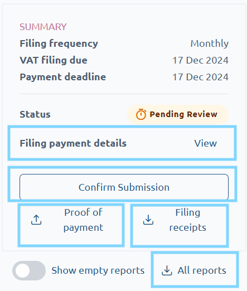The image size is (247, 291).
Task: Click the download icon beside Filing receipts
Action: pos(148,220)
